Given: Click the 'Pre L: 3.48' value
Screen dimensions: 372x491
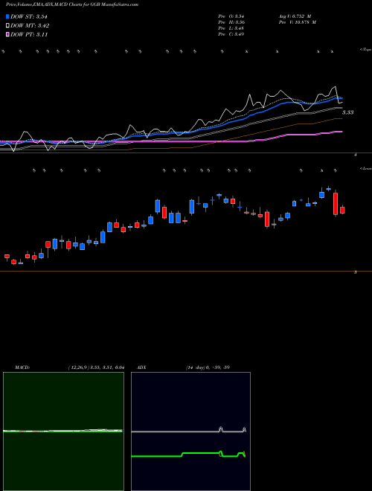Looking at the screenshot, I should click(x=231, y=28).
